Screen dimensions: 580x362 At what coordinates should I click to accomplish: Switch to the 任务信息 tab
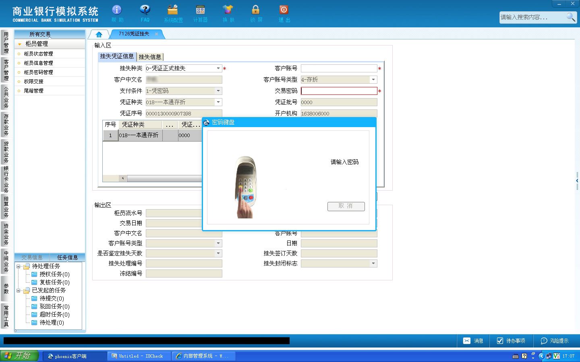pyautogui.click(x=67, y=257)
